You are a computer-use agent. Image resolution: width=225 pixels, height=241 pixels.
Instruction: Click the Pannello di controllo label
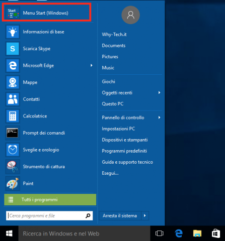(x=123, y=117)
